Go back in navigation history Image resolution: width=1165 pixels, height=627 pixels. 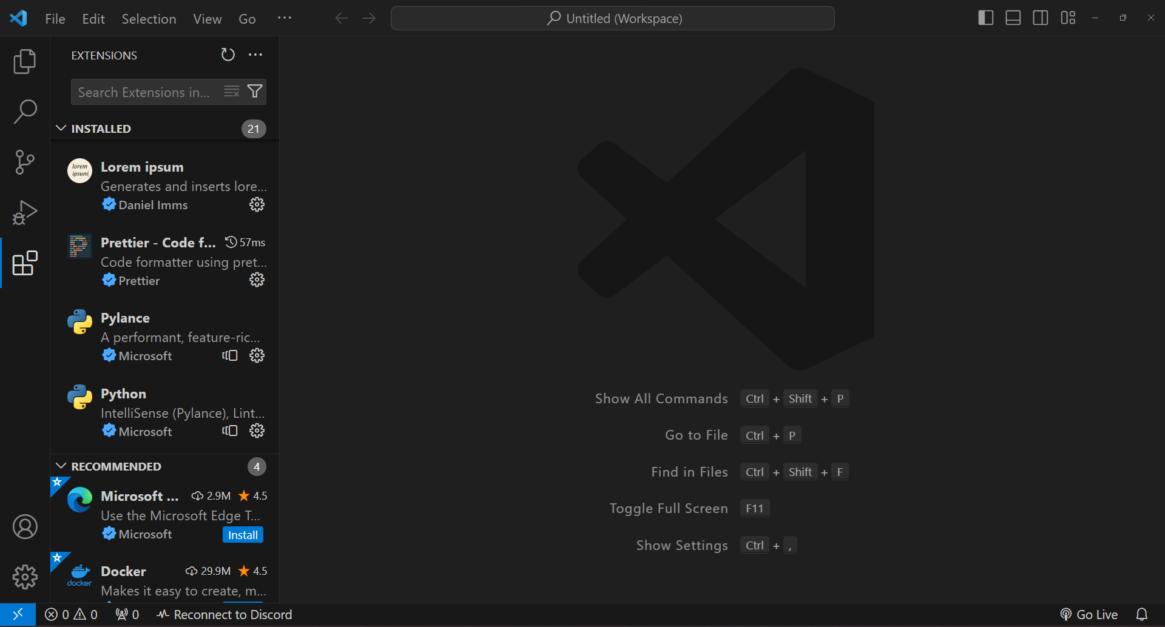[342, 18]
